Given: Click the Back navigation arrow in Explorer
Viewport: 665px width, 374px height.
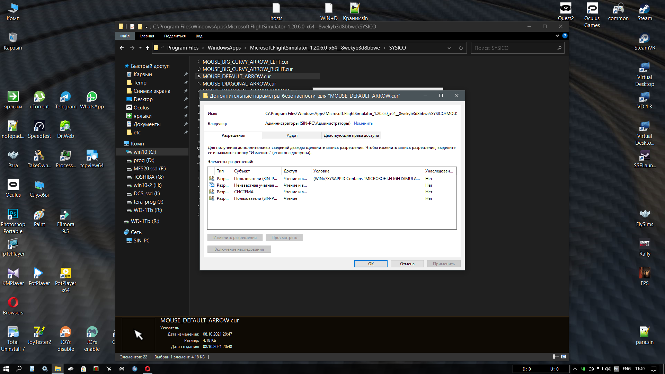Looking at the screenshot, I should click(122, 48).
